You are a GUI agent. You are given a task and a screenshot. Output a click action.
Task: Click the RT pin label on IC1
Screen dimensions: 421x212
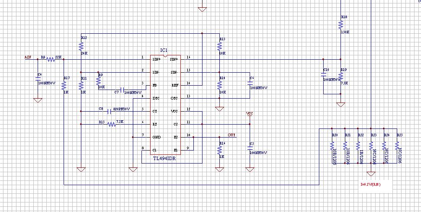click(x=154, y=125)
